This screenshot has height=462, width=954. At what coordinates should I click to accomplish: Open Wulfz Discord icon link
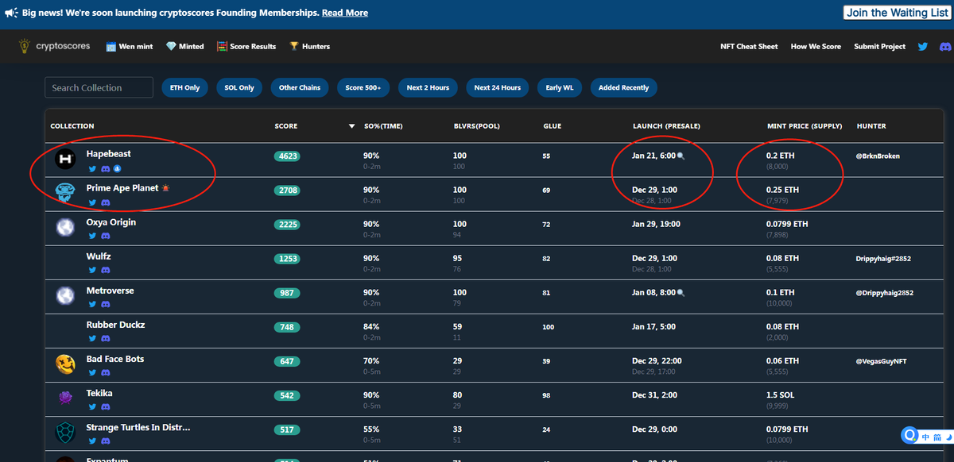pyautogui.click(x=106, y=271)
